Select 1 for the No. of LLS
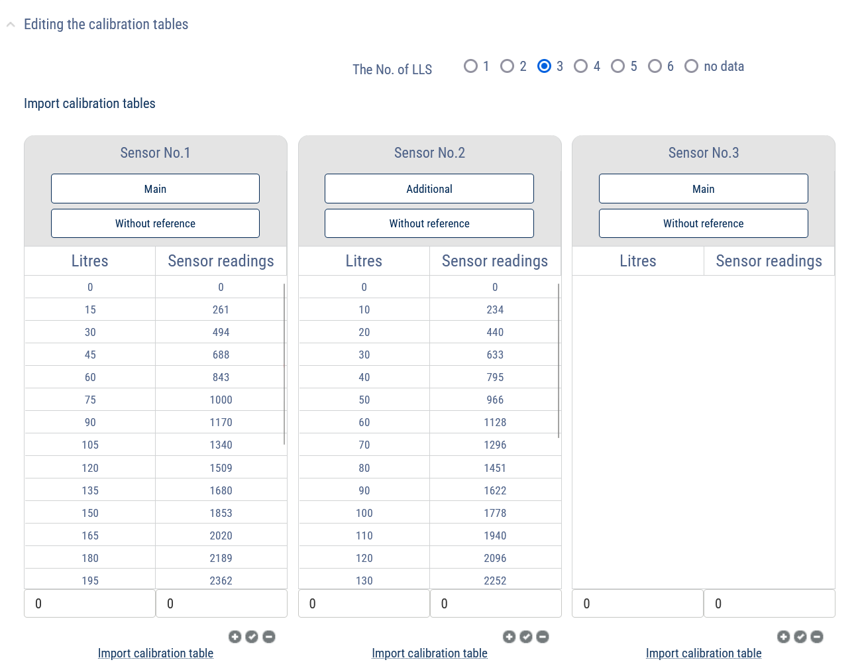Screen dimensions: 858x670 point(470,66)
